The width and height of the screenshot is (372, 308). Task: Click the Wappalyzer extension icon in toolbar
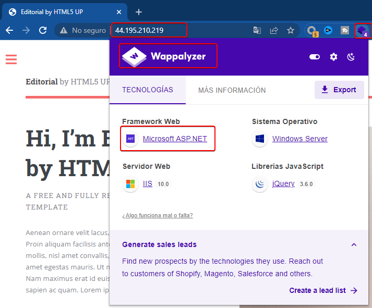[362, 30]
